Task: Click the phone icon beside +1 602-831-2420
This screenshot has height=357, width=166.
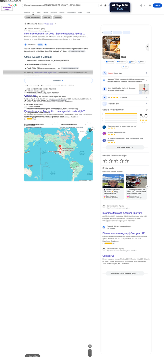Action: 104,104
